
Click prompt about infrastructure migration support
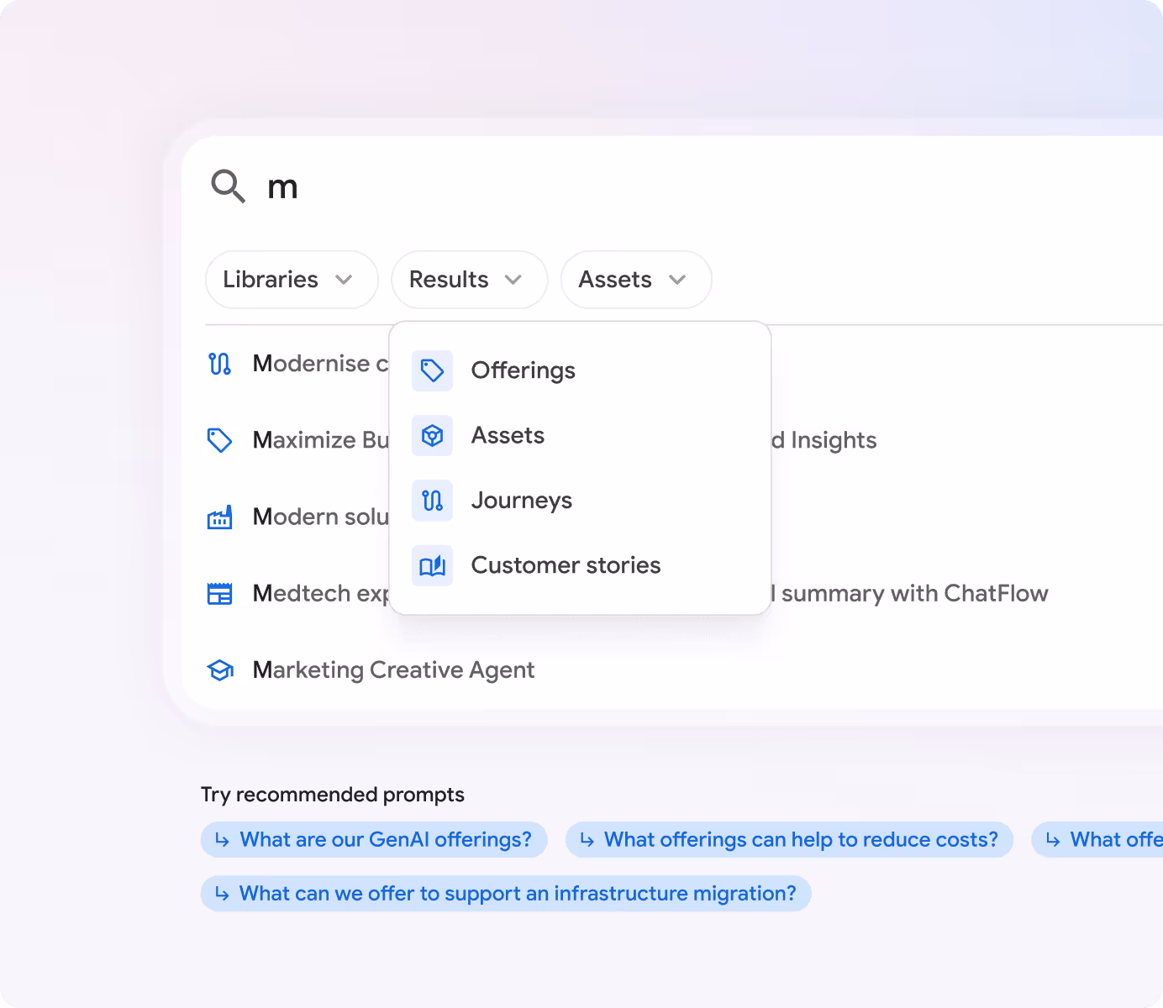(506, 894)
